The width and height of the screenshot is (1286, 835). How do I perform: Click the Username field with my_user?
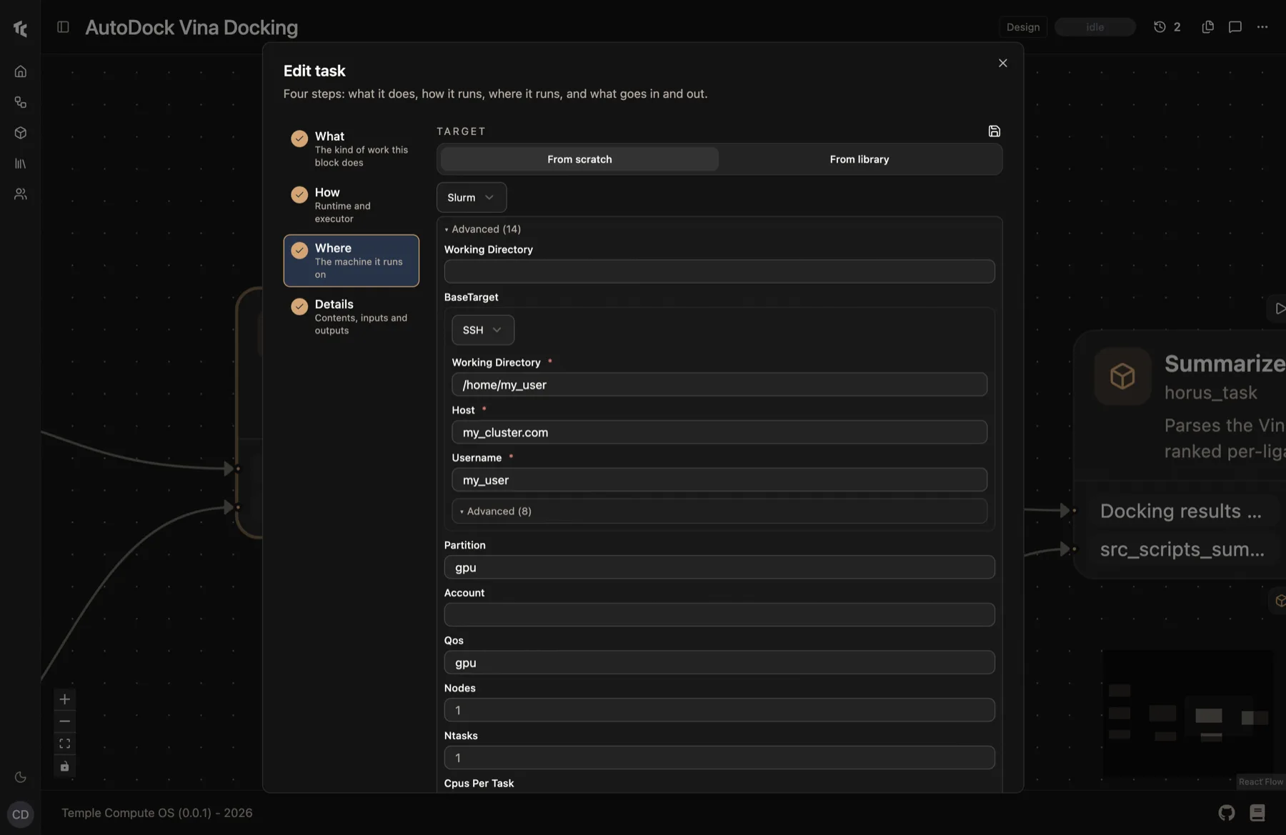[719, 480]
